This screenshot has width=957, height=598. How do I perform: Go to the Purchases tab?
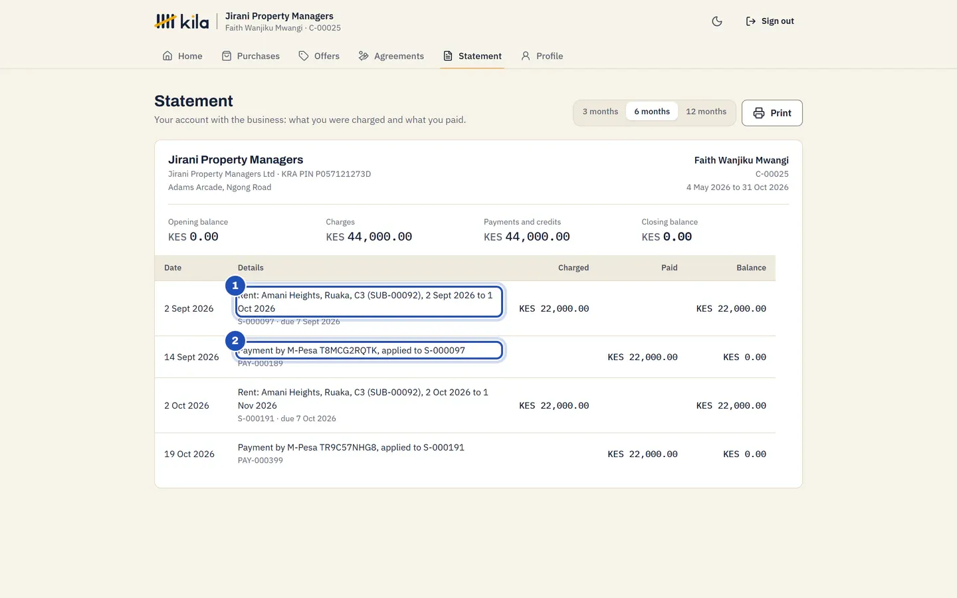point(251,56)
